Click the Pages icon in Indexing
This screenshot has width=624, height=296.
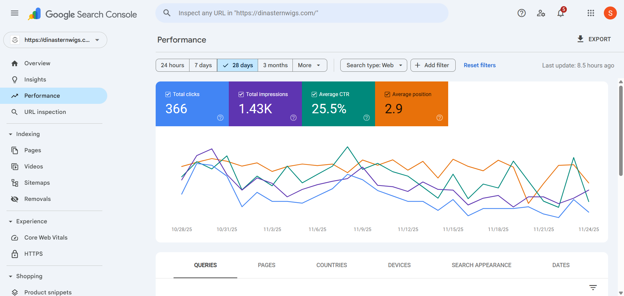click(15, 150)
